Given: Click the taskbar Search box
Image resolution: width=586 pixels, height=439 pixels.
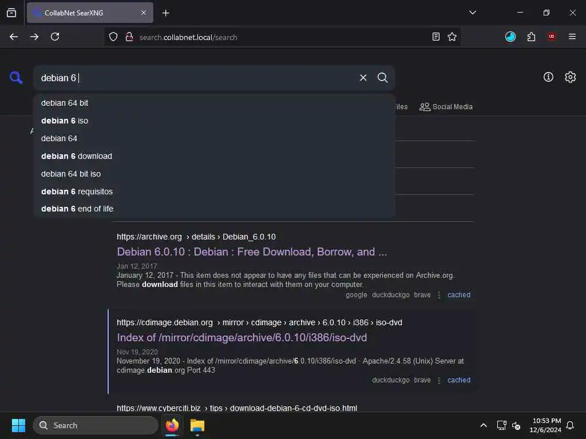Looking at the screenshot, I should tap(96, 425).
